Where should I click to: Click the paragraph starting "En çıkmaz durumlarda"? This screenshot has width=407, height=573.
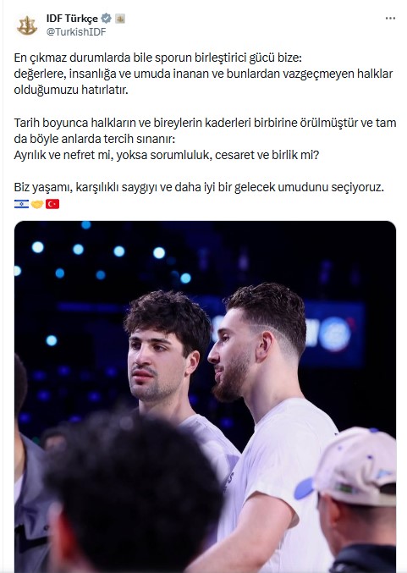point(203,74)
